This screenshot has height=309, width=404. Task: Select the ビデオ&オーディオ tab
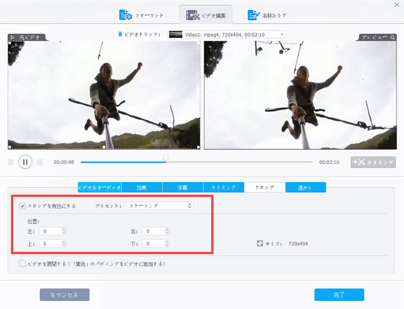[99, 187]
